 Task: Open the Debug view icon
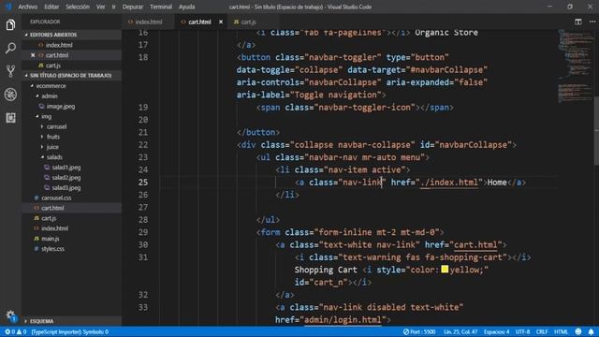pos(10,95)
